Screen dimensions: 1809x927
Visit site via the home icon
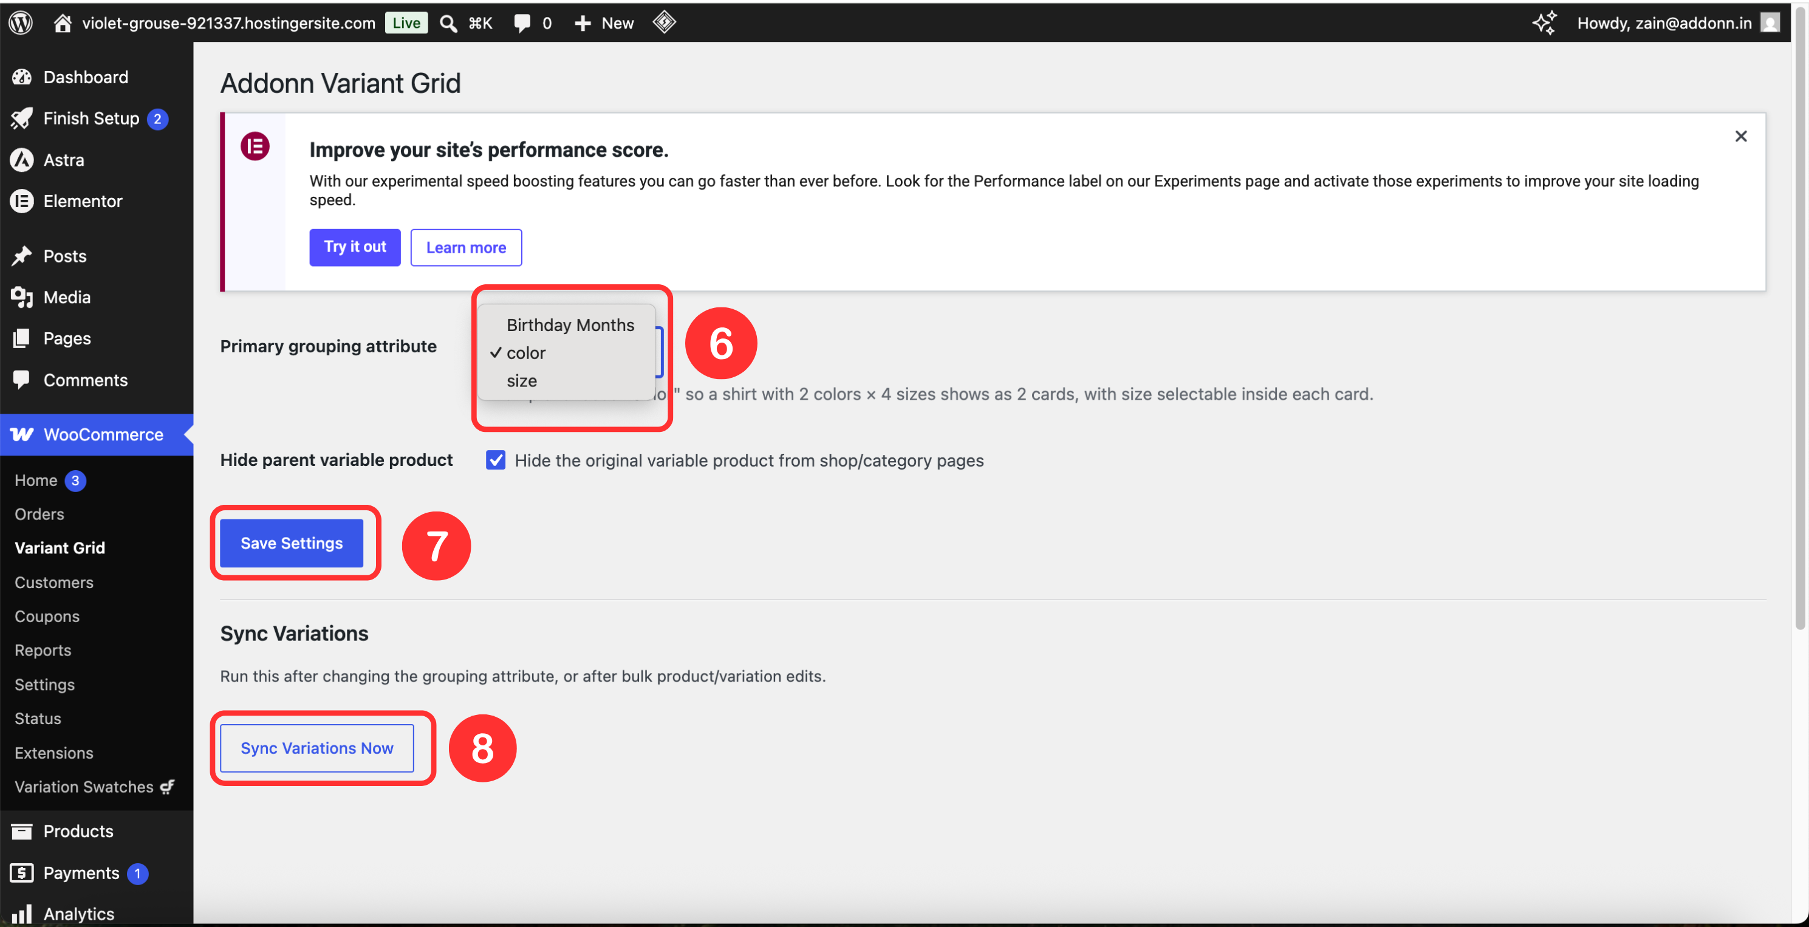(63, 23)
